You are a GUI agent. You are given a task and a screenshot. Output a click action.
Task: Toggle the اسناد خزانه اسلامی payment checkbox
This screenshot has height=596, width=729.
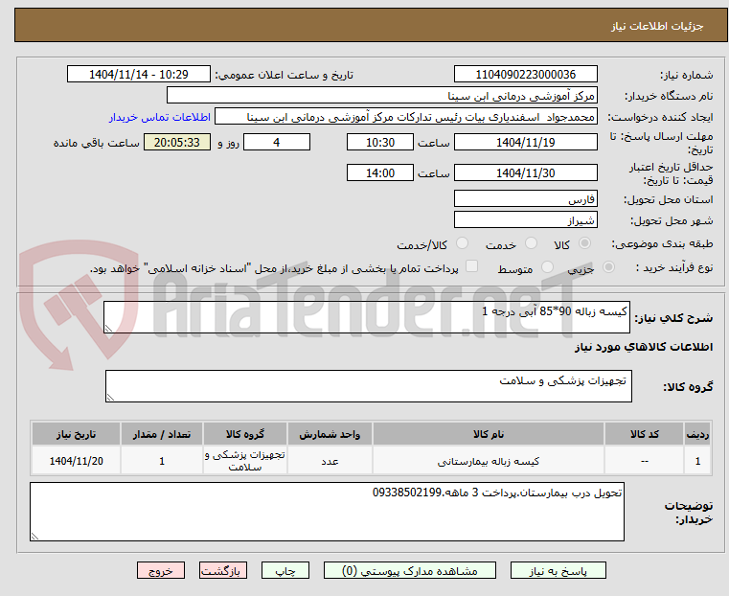[472, 266]
